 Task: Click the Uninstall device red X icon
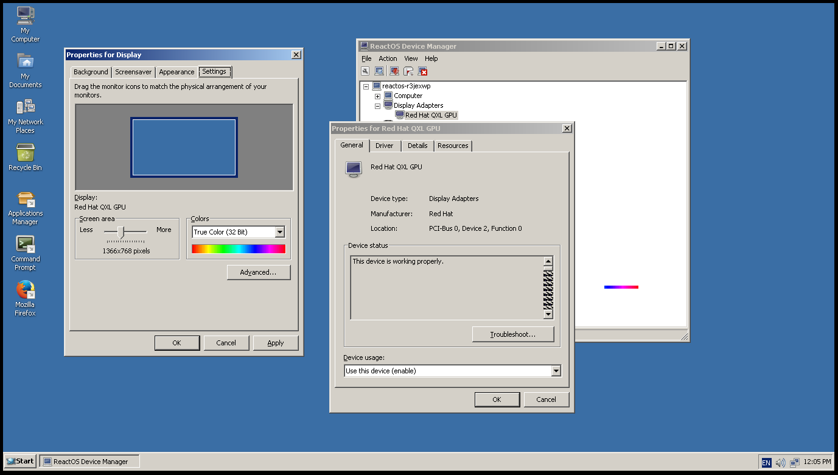(x=423, y=71)
